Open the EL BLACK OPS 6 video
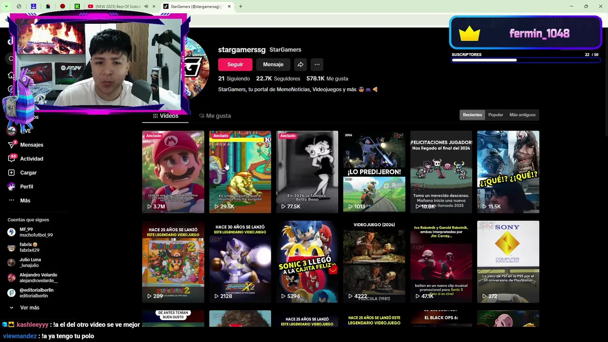608x342 pixels. click(x=441, y=319)
